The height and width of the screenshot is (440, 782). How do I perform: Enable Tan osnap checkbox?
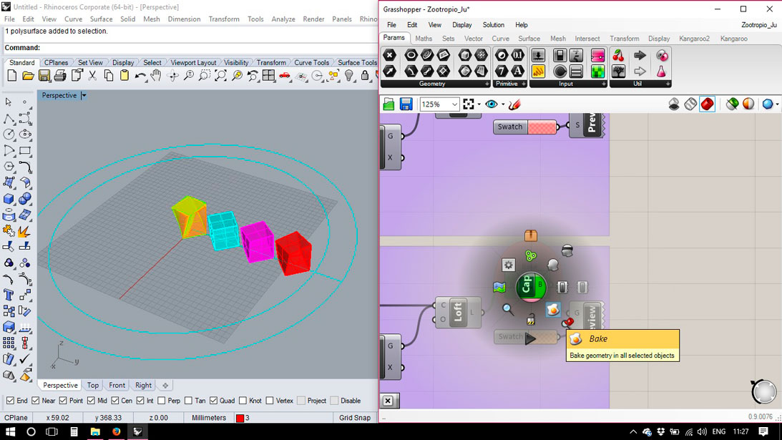coord(188,401)
